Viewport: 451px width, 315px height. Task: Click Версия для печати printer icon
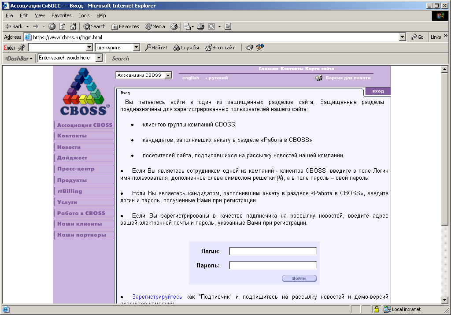click(x=319, y=78)
